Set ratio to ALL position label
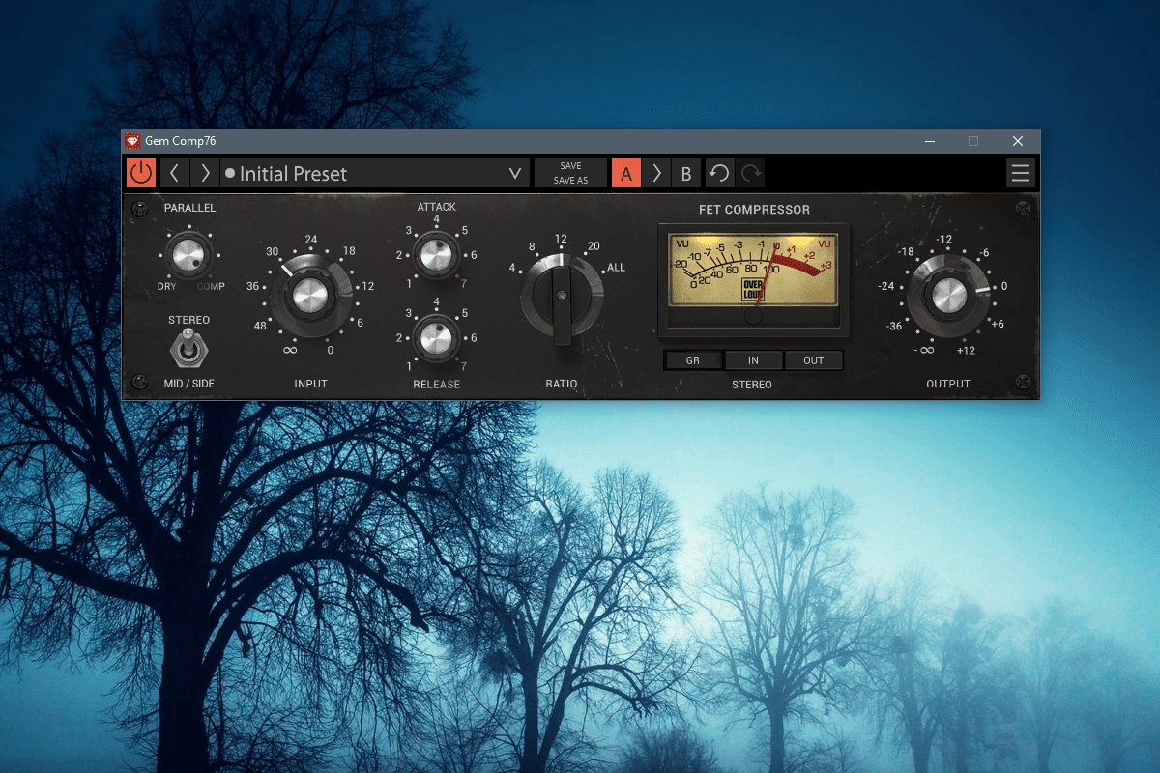The height and width of the screenshot is (773, 1160). pos(616,268)
